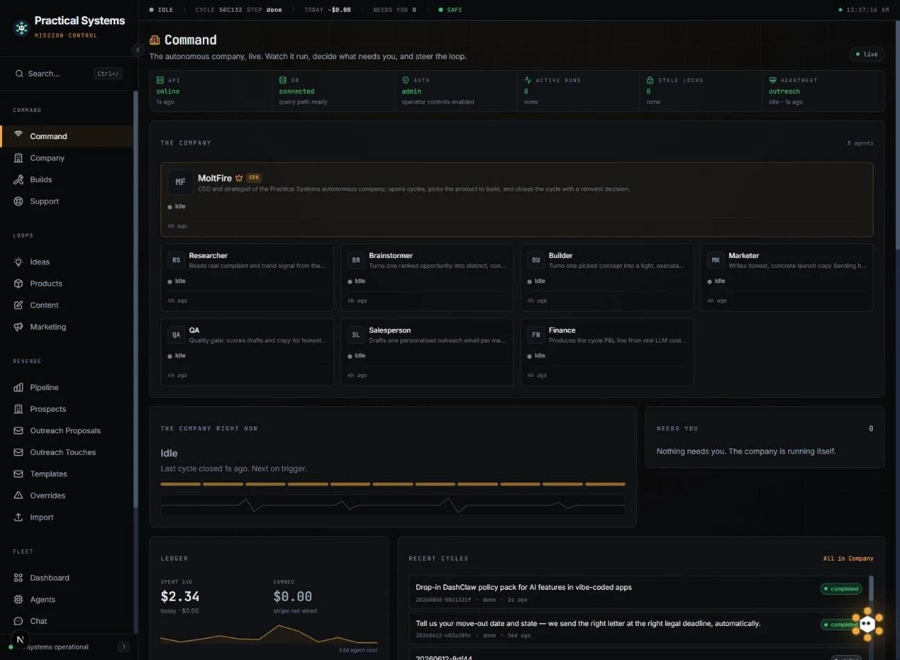Click the Templates mail icon
Viewport: 900px width, 660px height.
click(x=19, y=474)
